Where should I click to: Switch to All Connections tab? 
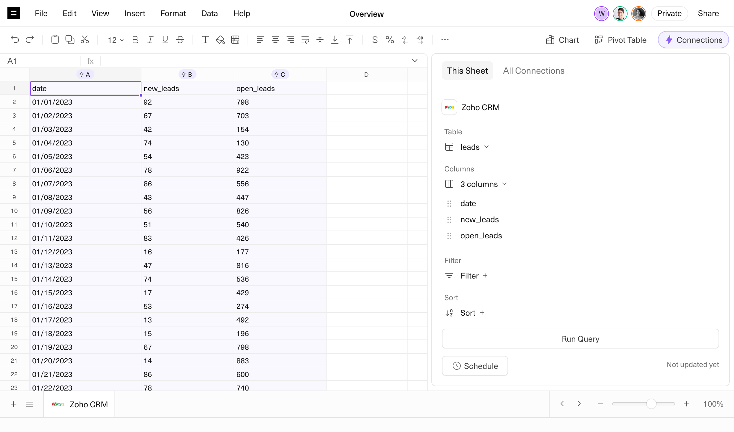(x=533, y=71)
